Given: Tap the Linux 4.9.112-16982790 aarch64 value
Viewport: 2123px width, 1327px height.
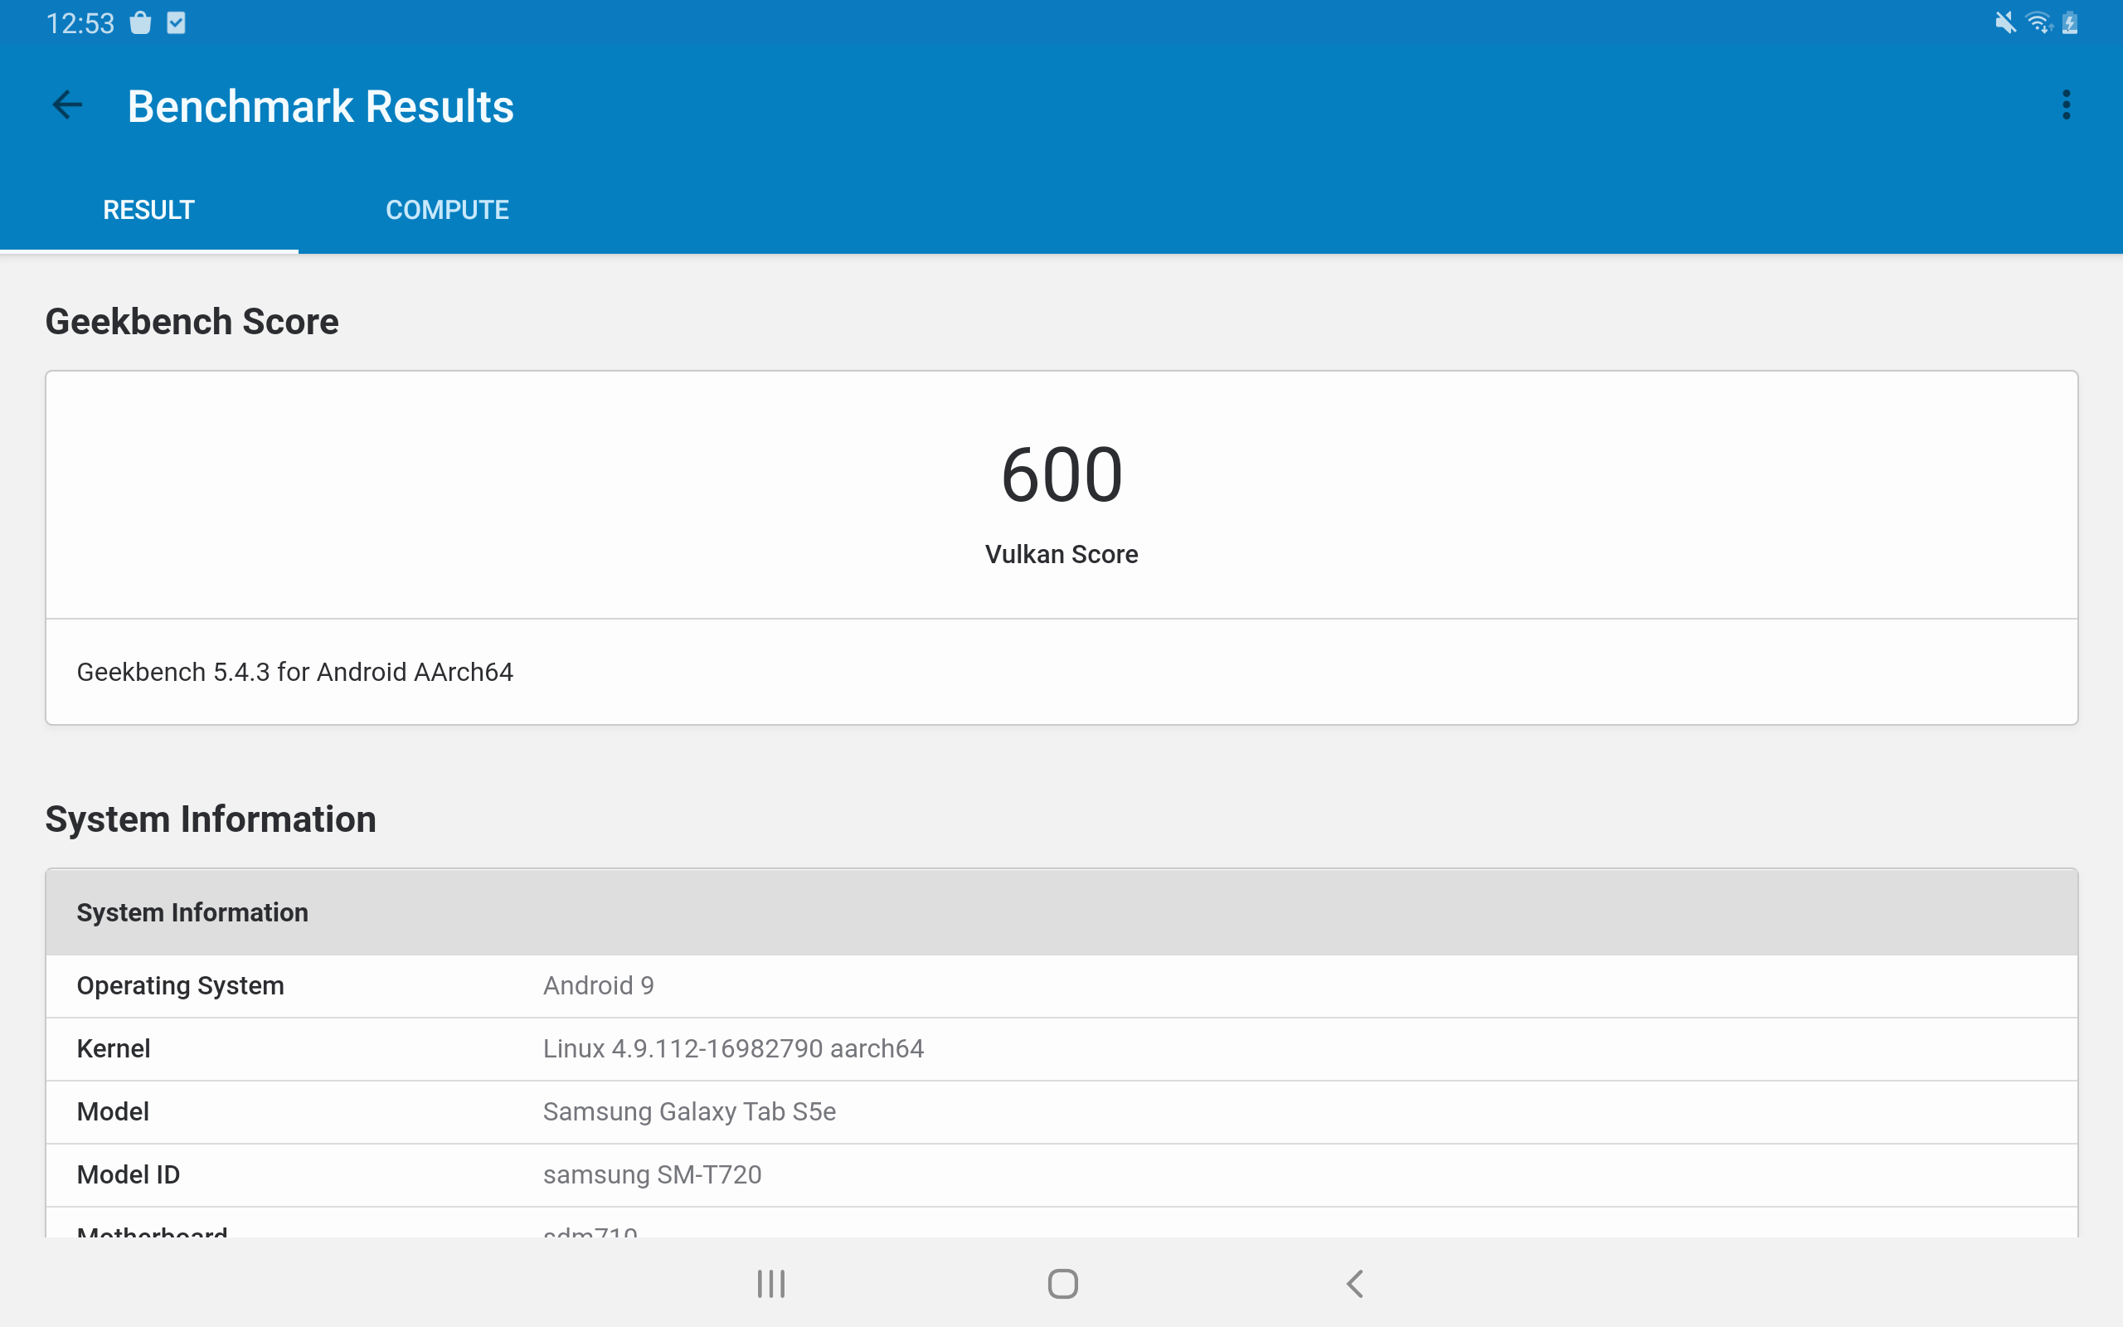Looking at the screenshot, I should click(x=733, y=1049).
